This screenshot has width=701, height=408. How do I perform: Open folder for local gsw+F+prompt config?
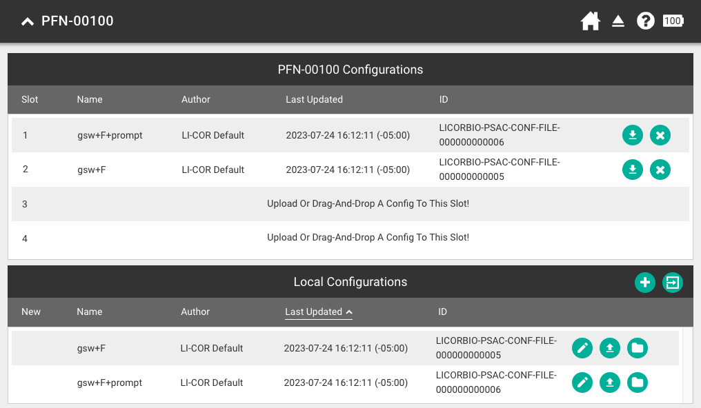[638, 382]
